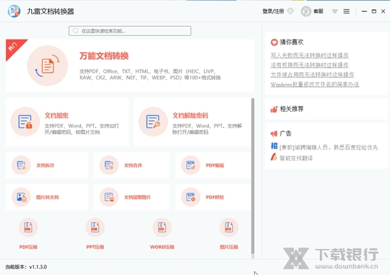Click the blue 招 ad icon
This screenshot has height=275, width=390.
[x=274, y=146]
